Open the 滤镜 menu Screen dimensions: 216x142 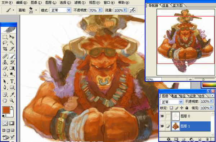(x=80, y=3)
